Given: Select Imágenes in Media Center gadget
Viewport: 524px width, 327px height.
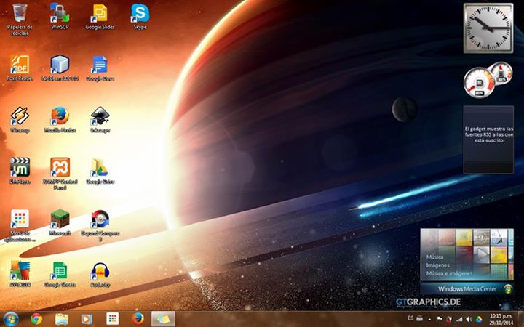Looking at the screenshot, I should (438, 265).
